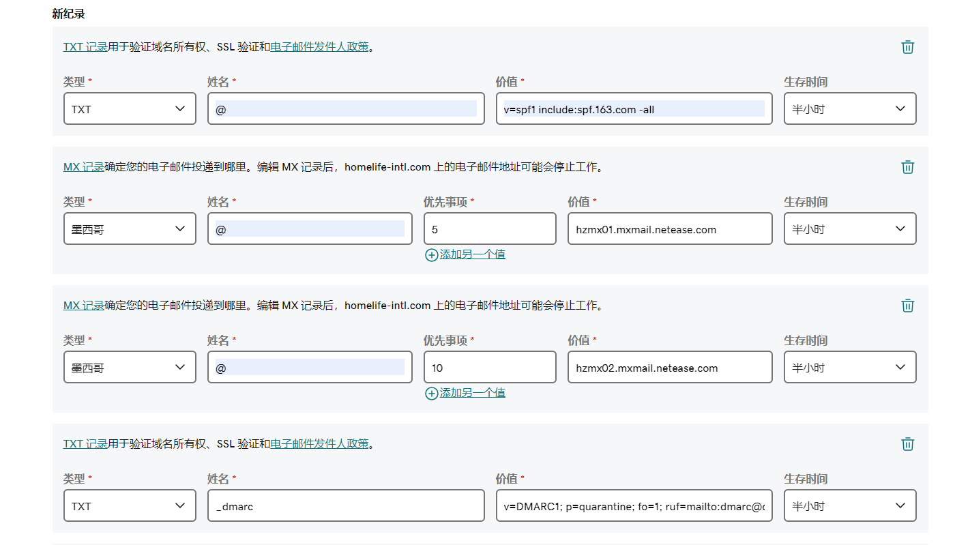This screenshot has height=545, width=955.
Task: Expand TTL dropdown for the _dmarc record
Action: (849, 506)
